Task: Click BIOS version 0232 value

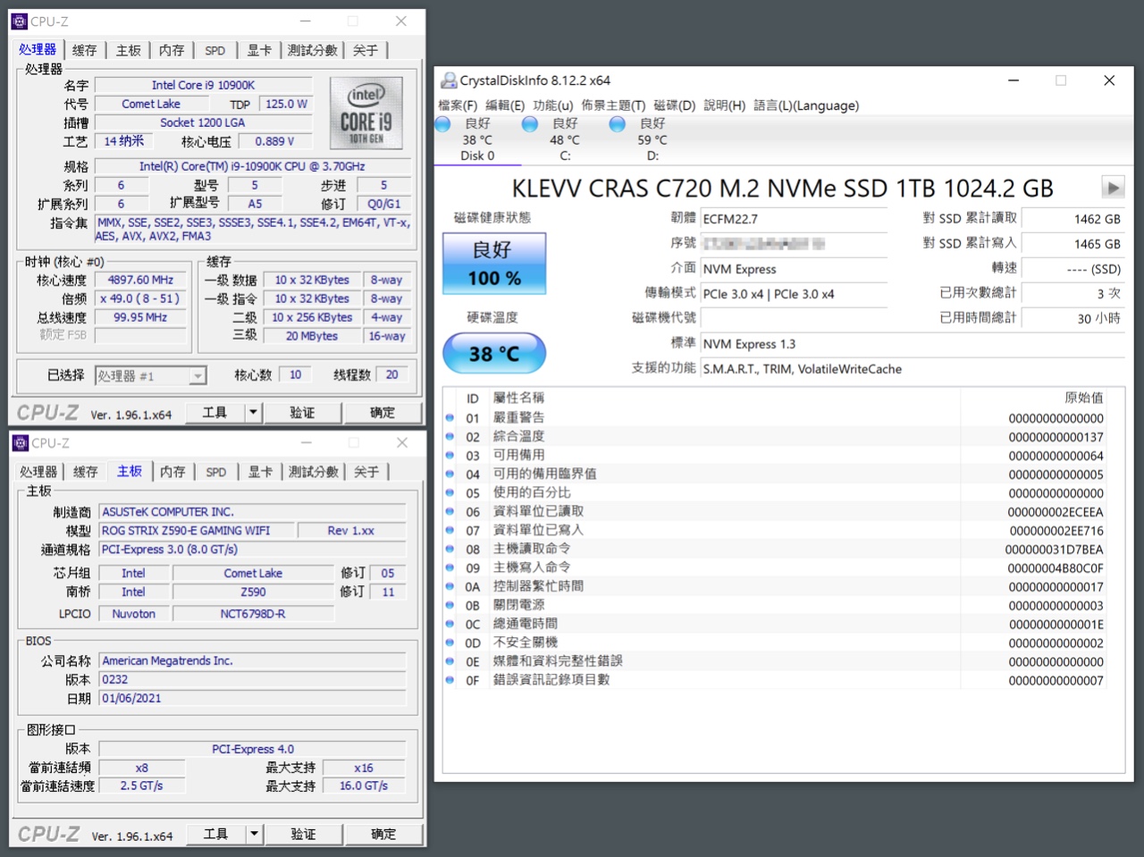Action: pos(252,680)
